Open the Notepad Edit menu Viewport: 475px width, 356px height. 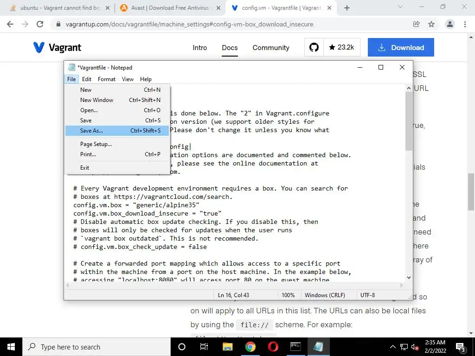point(87,79)
